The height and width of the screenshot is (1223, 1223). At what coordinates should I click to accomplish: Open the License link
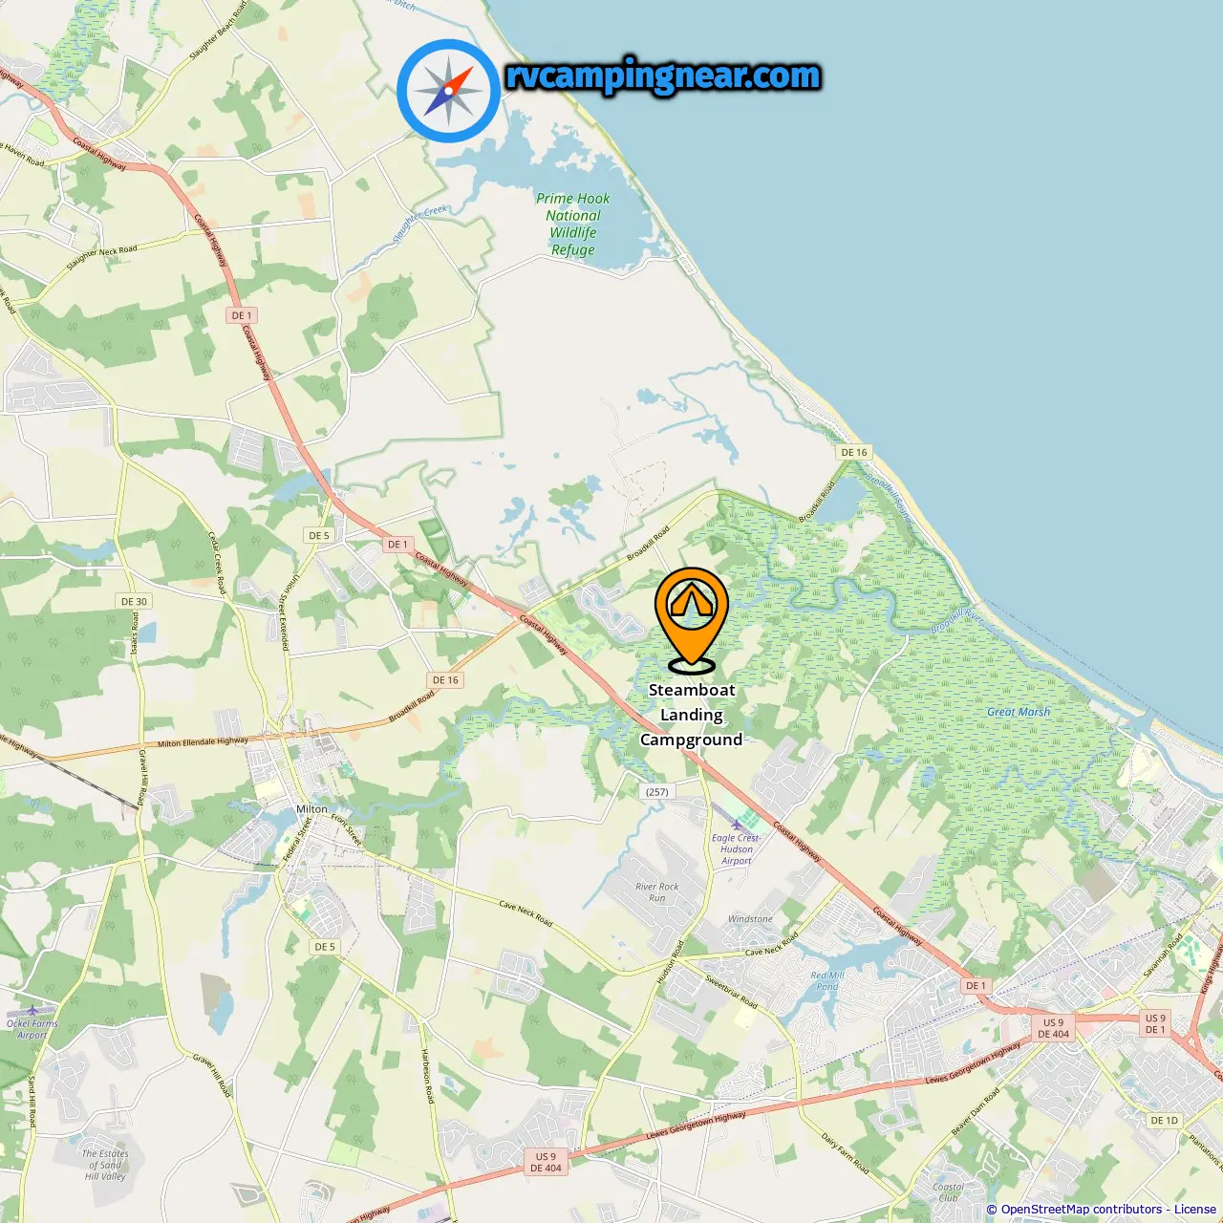[1195, 1210]
